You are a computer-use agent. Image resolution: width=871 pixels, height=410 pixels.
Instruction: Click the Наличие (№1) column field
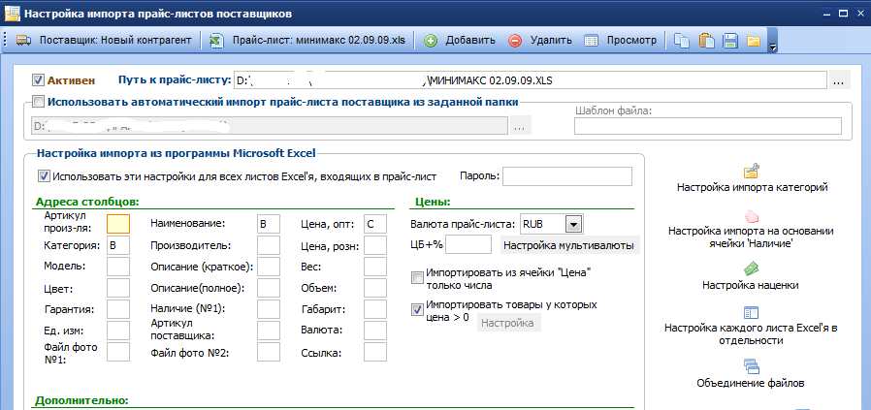(x=269, y=309)
